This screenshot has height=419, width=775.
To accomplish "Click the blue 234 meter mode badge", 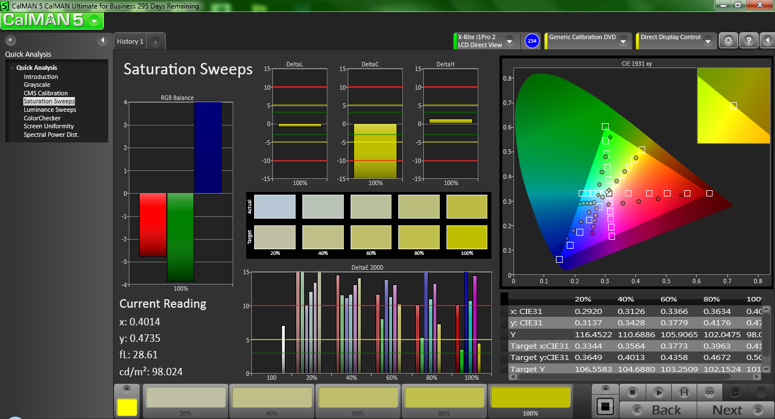I will (532, 41).
